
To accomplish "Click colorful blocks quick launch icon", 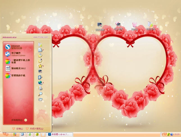I will pyautogui.click(x=15, y=134).
